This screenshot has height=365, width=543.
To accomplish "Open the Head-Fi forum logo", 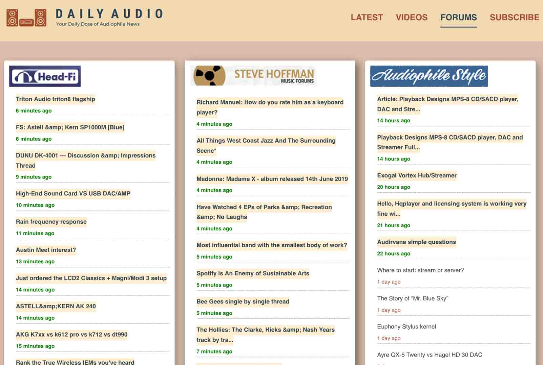I will [x=45, y=76].
